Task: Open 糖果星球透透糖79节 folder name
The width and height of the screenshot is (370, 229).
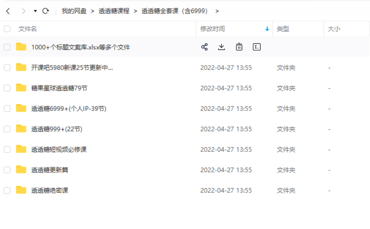Action: (x=59, y=88)
